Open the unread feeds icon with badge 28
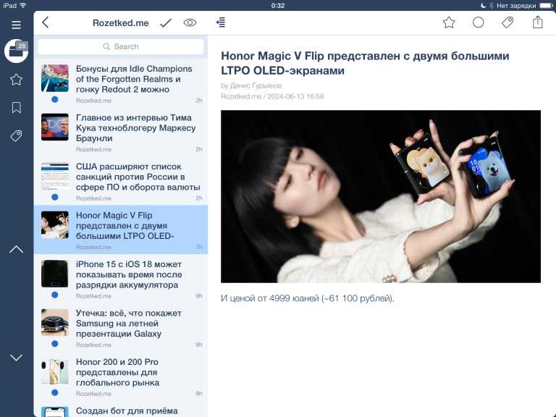This screenshot has width=556, height=417. click(x=17, y=51)
